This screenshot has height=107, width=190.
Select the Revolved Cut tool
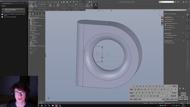pyautogui.click(x=58, y=5)
